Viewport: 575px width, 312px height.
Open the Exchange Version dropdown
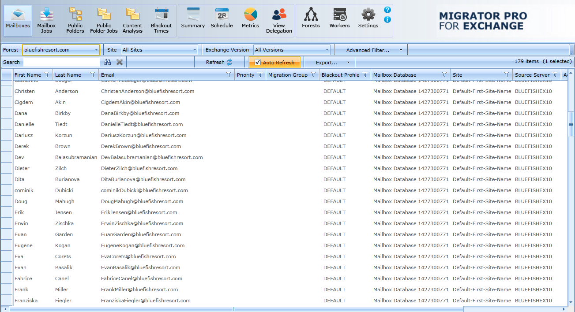pos(327,50)
